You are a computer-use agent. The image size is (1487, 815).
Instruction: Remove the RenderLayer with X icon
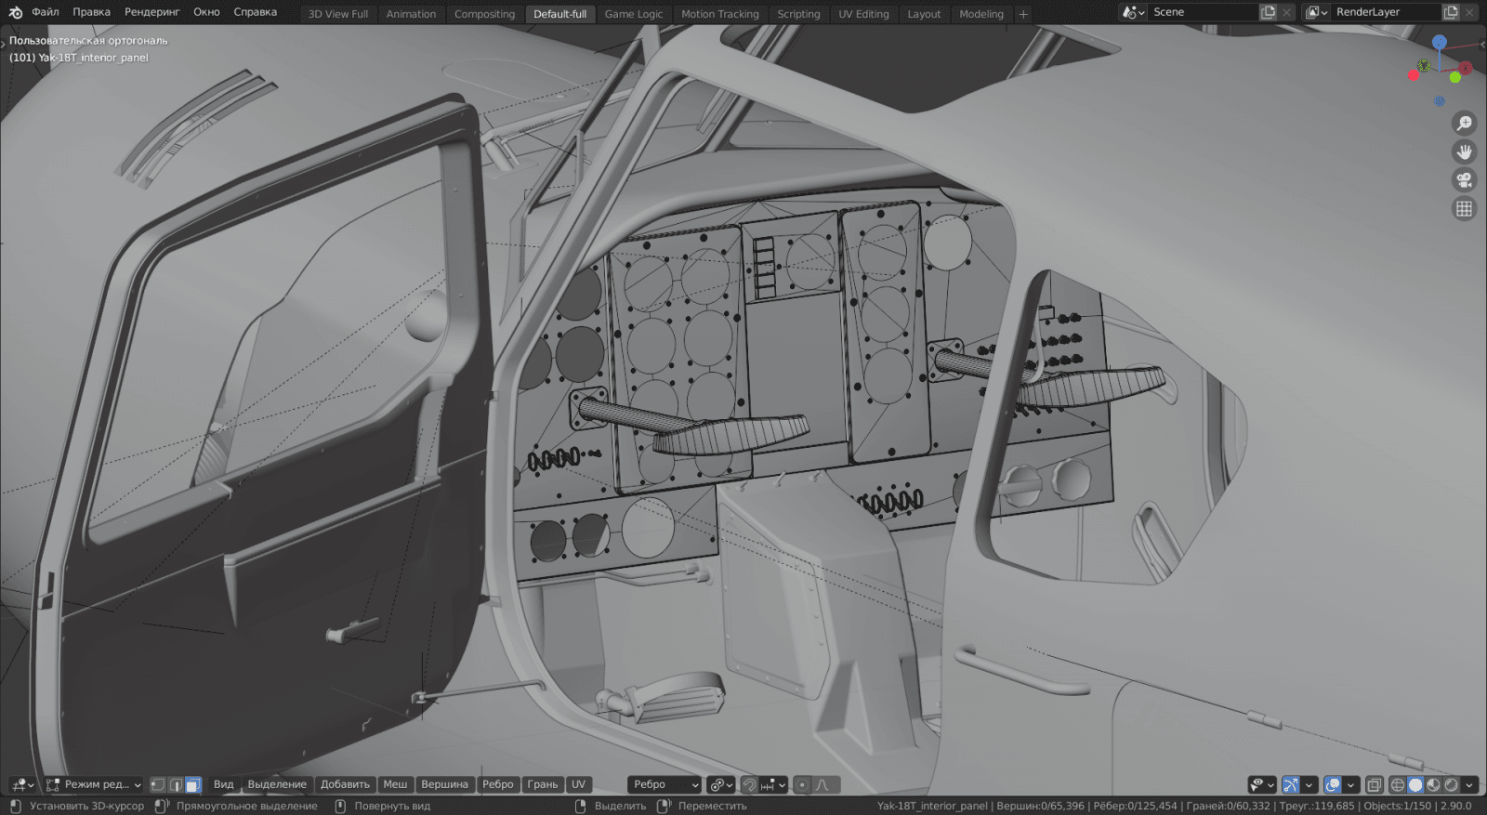(x=1469, y=12)
